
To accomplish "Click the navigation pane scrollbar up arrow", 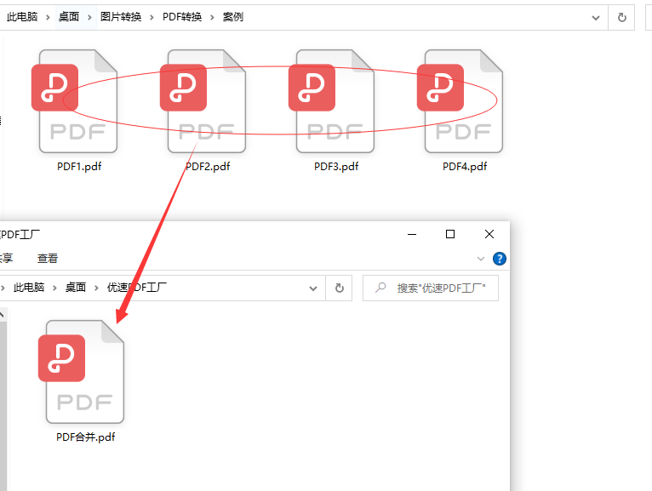I will (x=3, y=315).
